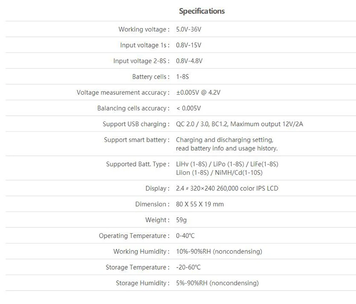Click the 5.0V-36V value
This screenshot has width=356, height=304.
click(189, 29)
